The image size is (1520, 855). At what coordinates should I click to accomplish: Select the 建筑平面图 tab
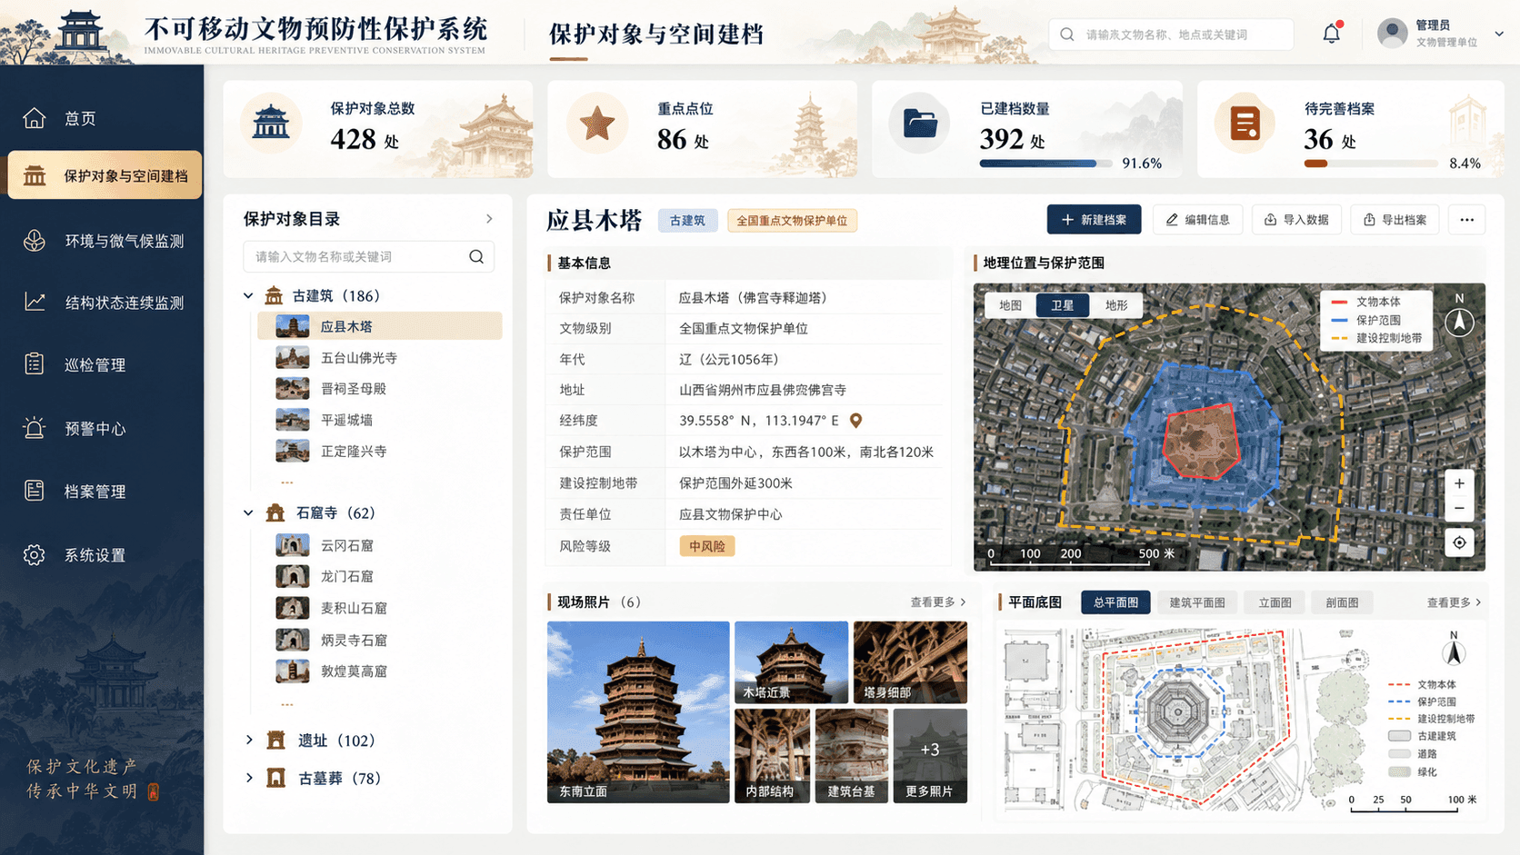pos(1196,602)
